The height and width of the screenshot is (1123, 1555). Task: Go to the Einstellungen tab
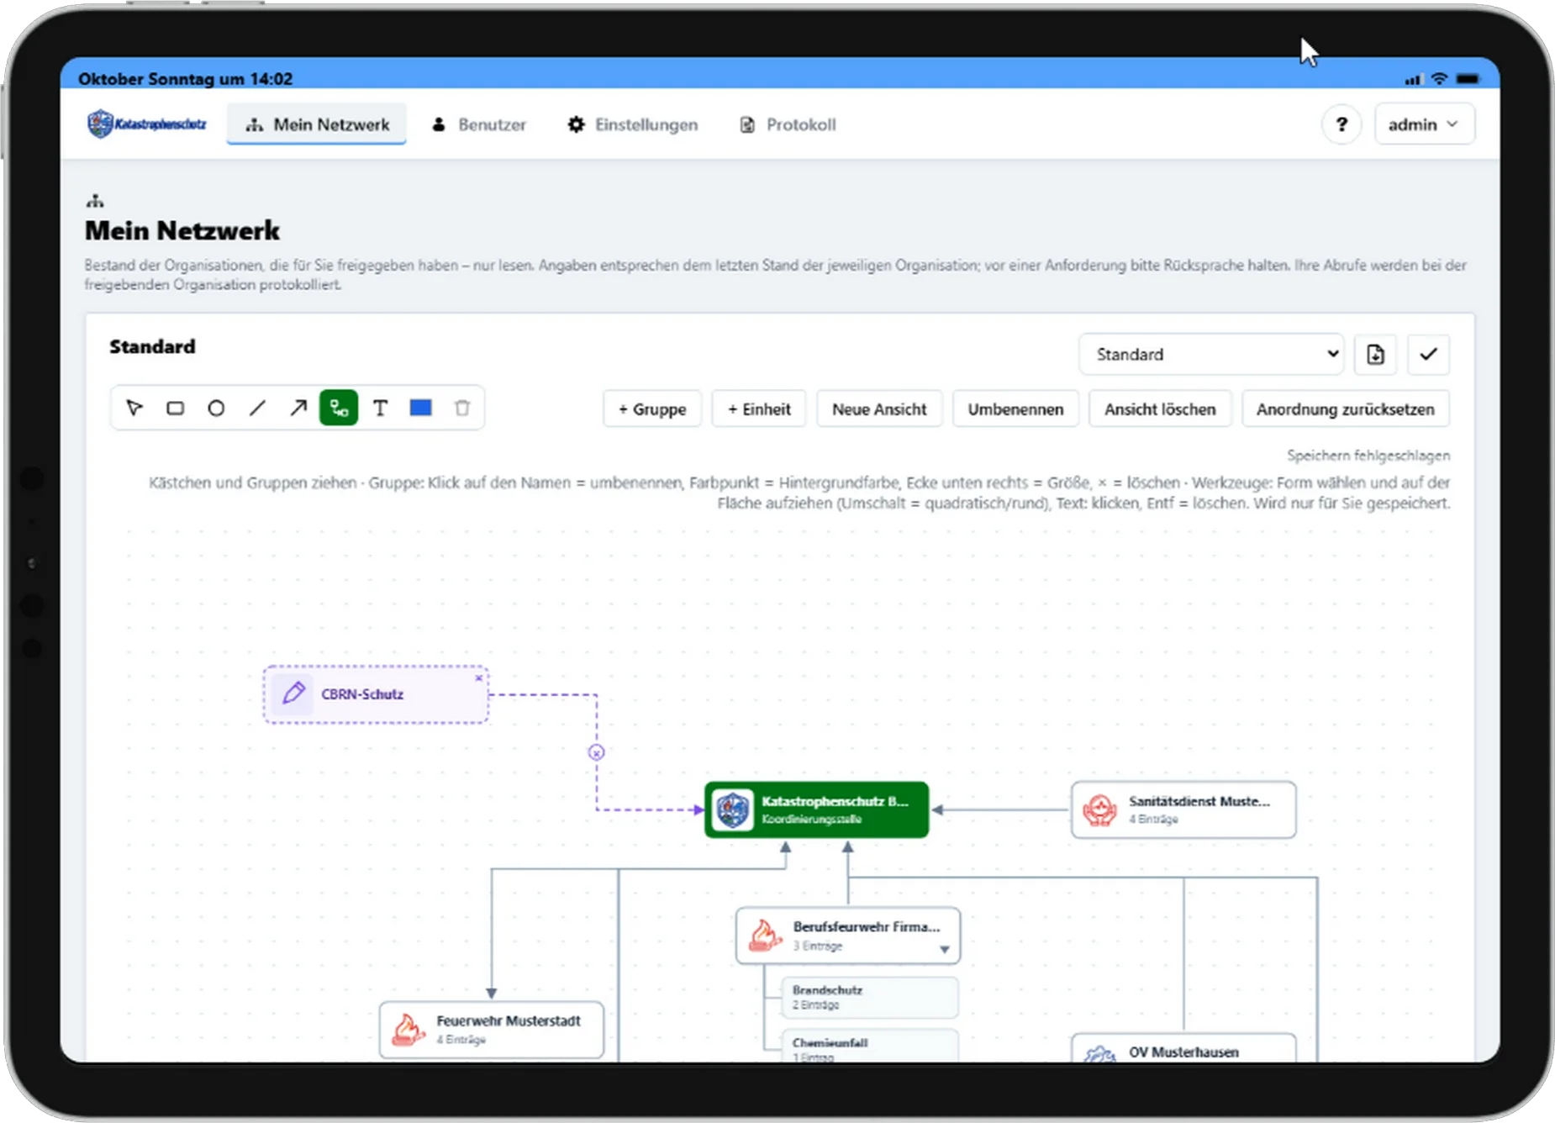(632, 124)
